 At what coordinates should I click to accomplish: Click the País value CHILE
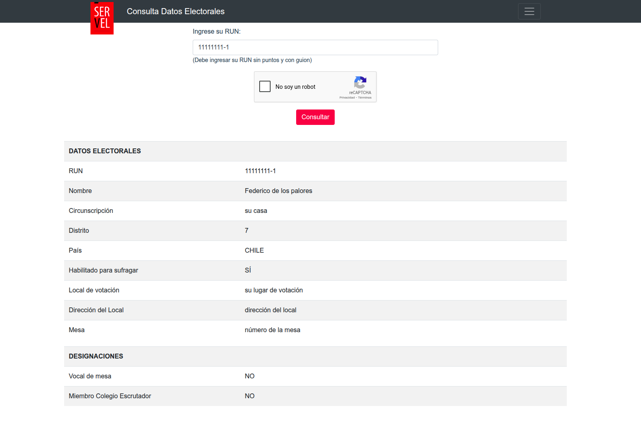254,250
